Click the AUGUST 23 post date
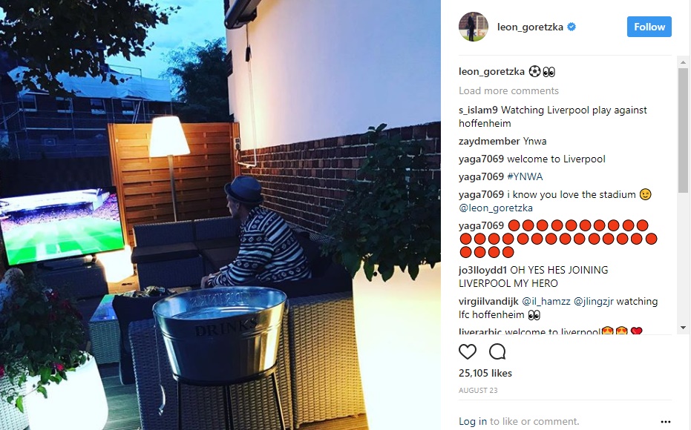Image resolution: width=691 pixels, height=430 pixels. click(x=478, y=391)
